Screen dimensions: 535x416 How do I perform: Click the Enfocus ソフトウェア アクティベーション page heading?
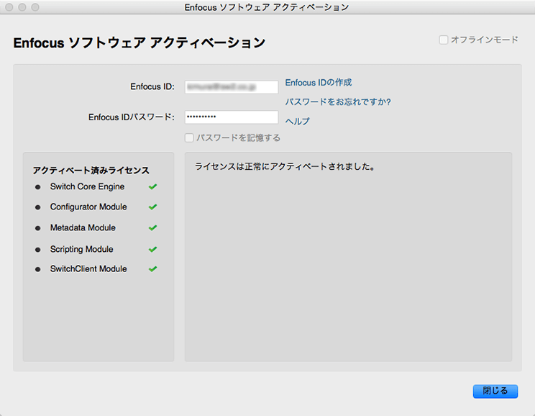click(x=140, y=43)
